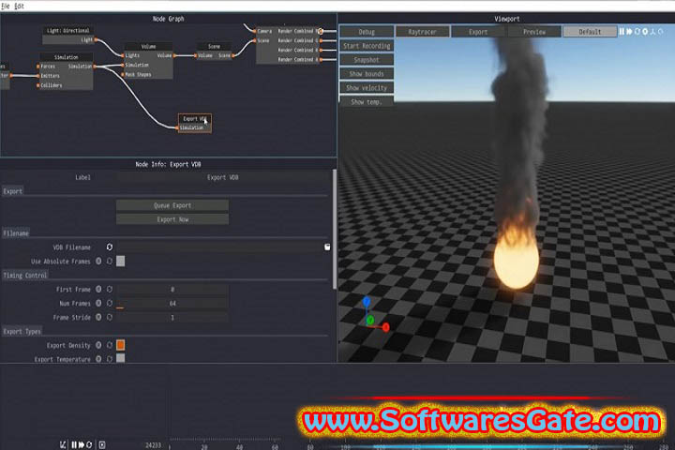Open the Edit menu
Viewport: 675px width, 450px height.
click(20, 6)
